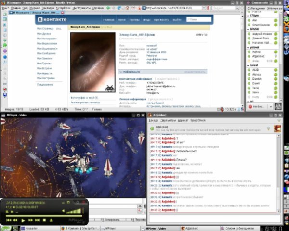
Task: Click MPlayer rewind button
Action: tap(15, 220)
